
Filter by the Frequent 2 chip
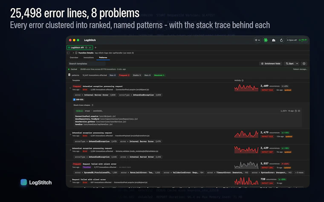(x=124, y=75)
